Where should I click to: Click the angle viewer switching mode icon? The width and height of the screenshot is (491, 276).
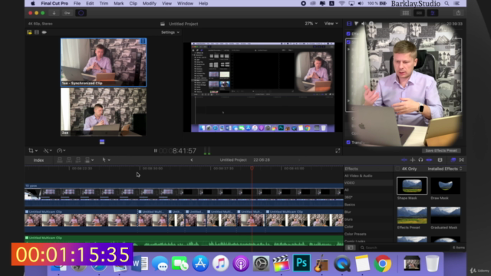[102, 142]
